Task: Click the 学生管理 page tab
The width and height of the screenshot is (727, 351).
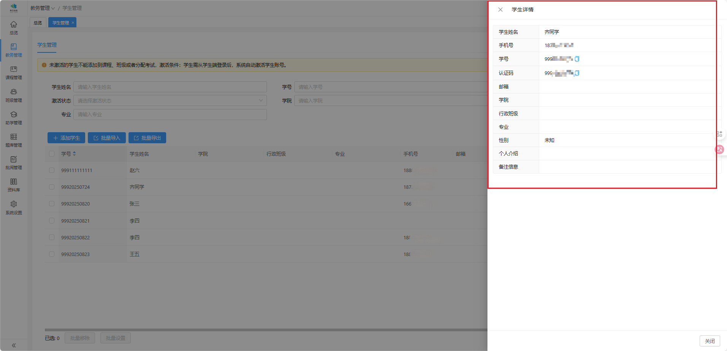Action: (x=60, y=23)
